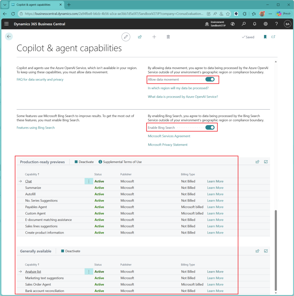Image resolution: width=294 pixels, height=296 pixels.
Task: Click the back arrow button on page
Action: coord(9,36)
